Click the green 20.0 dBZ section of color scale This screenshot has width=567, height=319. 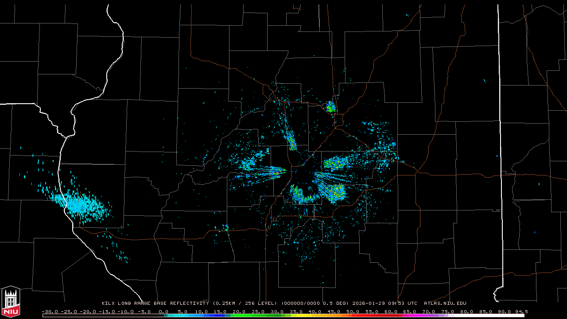(x=239, y=315)
